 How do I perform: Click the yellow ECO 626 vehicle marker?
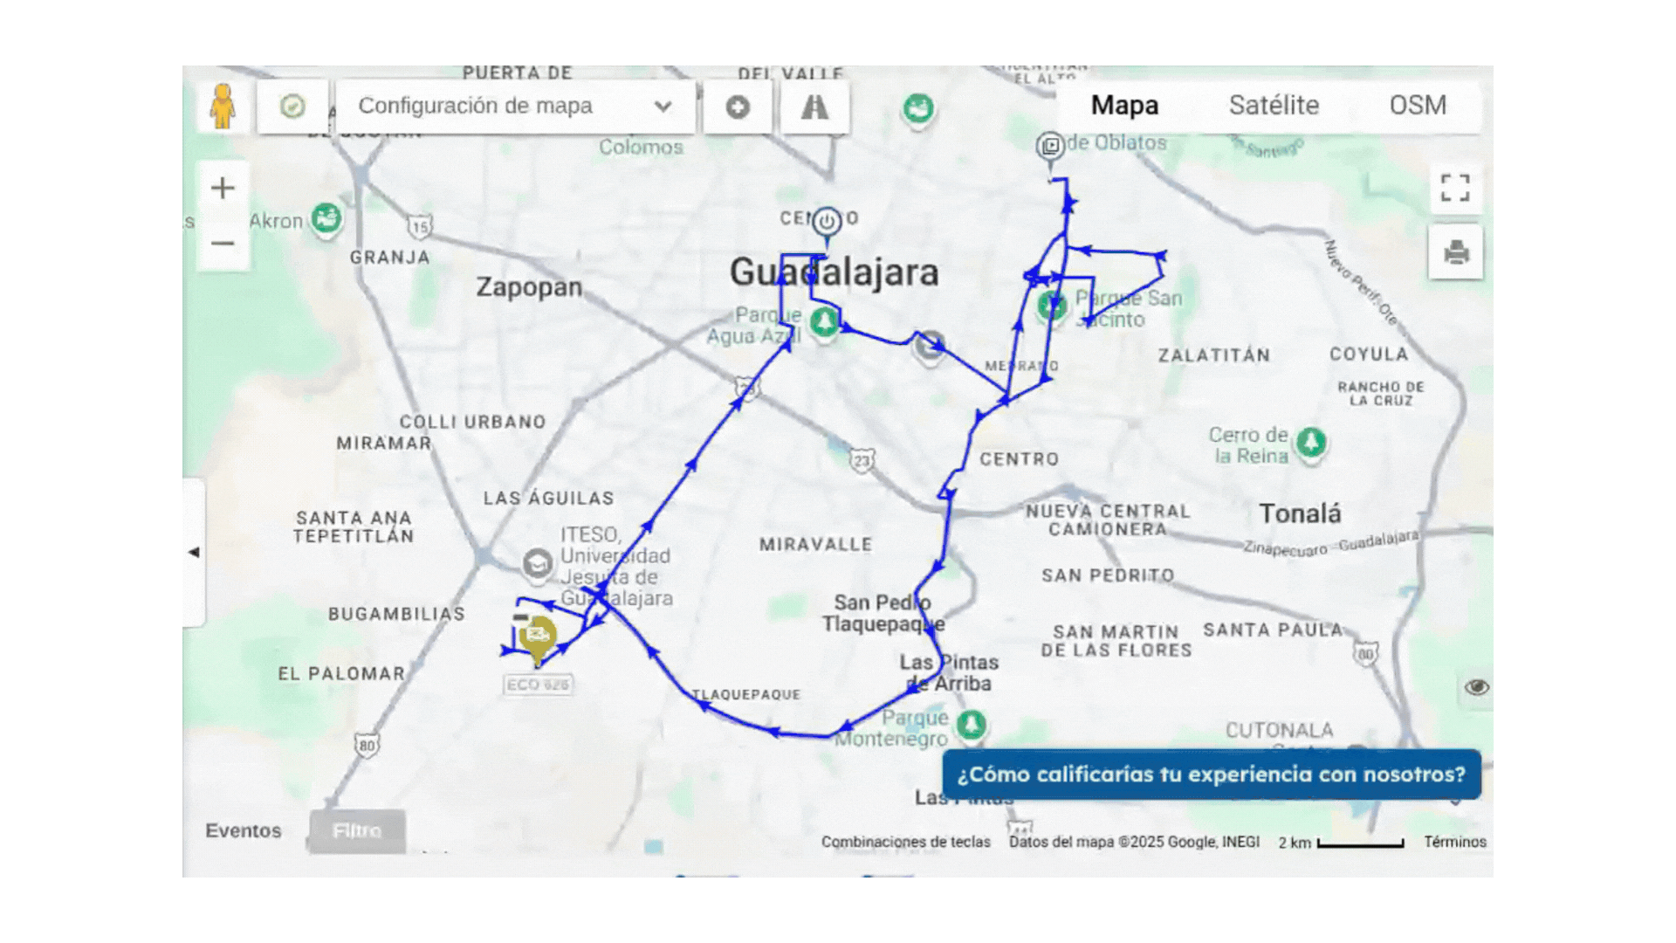[x=538, y=637]
